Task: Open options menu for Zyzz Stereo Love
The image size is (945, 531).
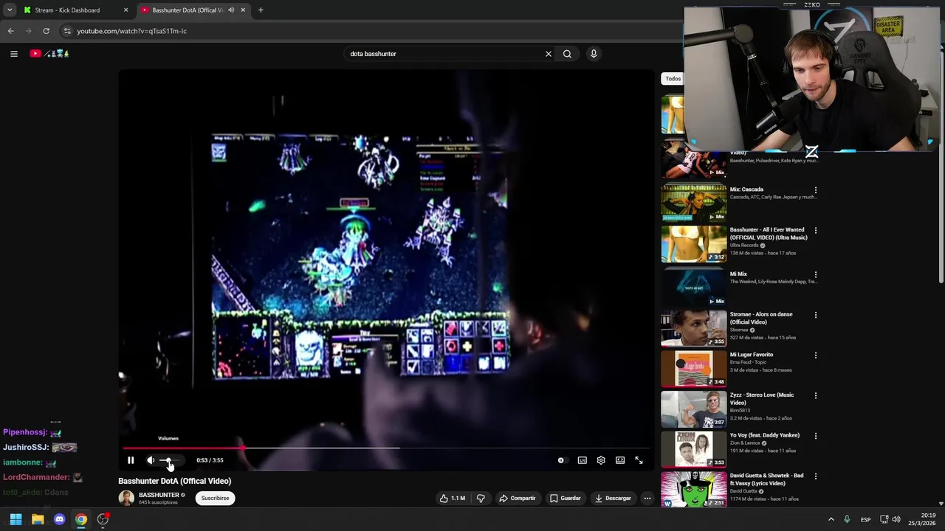Action: coord(816,396)
